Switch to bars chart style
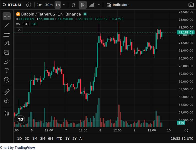 point(74,5)
